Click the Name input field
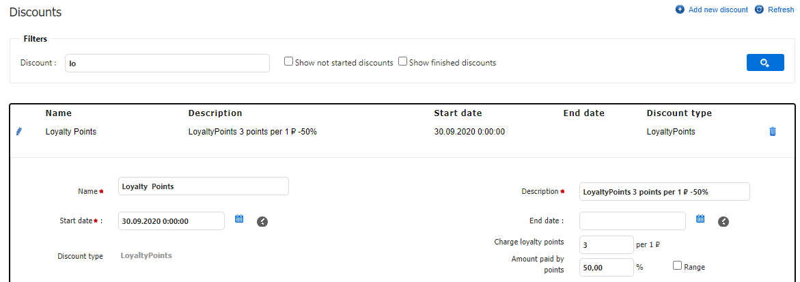 204,186
